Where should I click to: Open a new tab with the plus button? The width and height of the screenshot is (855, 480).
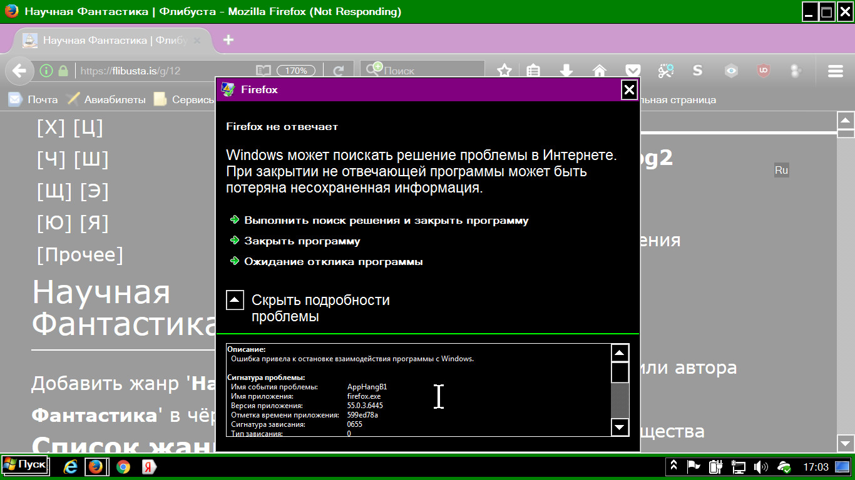[x=228, y=40]
